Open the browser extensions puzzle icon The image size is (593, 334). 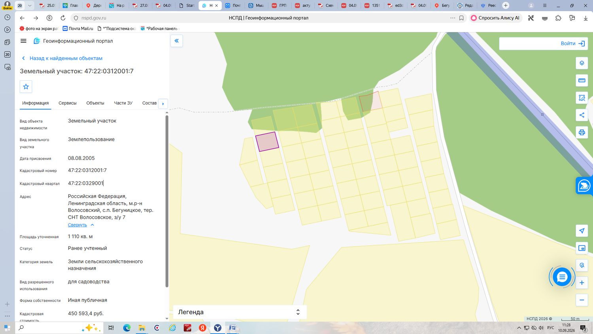pos(558,18)
